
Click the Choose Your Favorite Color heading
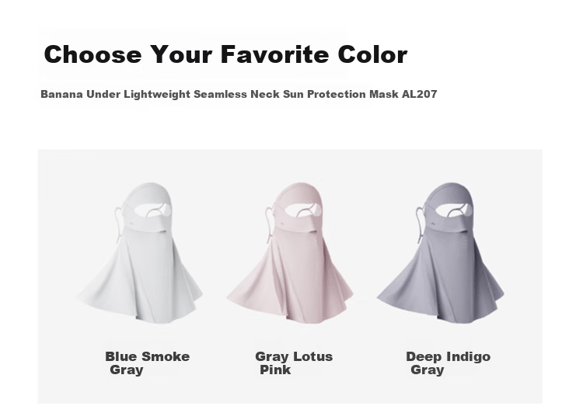pyautogui.click(x=225, y=54)
